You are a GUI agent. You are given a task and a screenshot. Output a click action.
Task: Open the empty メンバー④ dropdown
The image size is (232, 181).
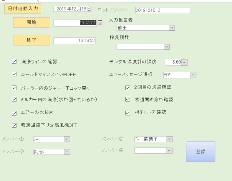coord(169,150)
